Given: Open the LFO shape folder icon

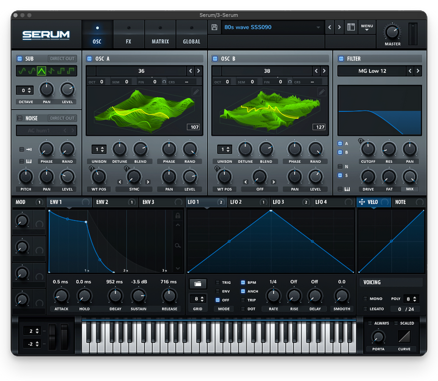Looking at the screenshot, I should [198, 284].
